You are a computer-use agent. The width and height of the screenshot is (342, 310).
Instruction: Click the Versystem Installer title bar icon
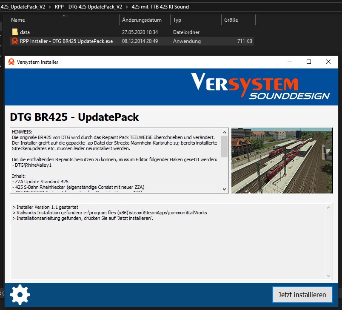(x=11, y=62)
